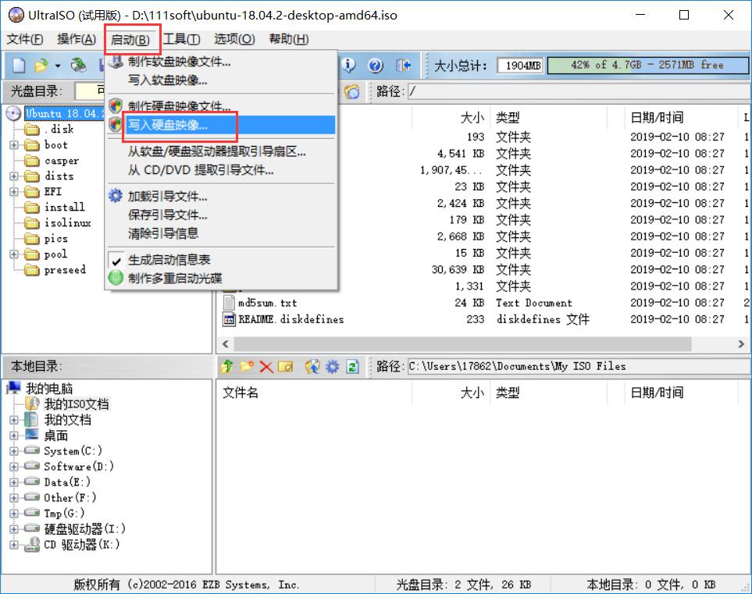Go up one level with the green arrow icon
The image size is (752, 594).
pyautogui.click(x=226, y=366)
